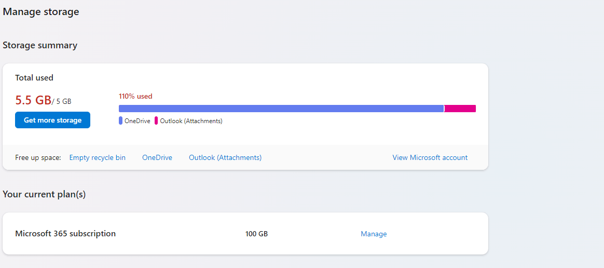Screen dimensions: 604x268
Task: Click the blue OneDrive segment of storage bar
Action: (x=281, y=109)
